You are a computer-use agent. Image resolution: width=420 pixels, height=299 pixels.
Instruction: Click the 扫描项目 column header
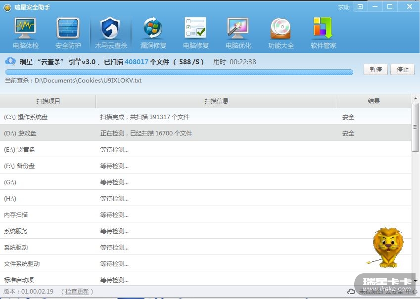click(x=48, y=101)
